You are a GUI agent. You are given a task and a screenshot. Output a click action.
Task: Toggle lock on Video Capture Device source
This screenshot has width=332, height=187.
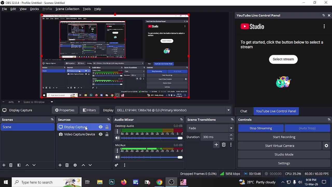[x=107, y=134]
